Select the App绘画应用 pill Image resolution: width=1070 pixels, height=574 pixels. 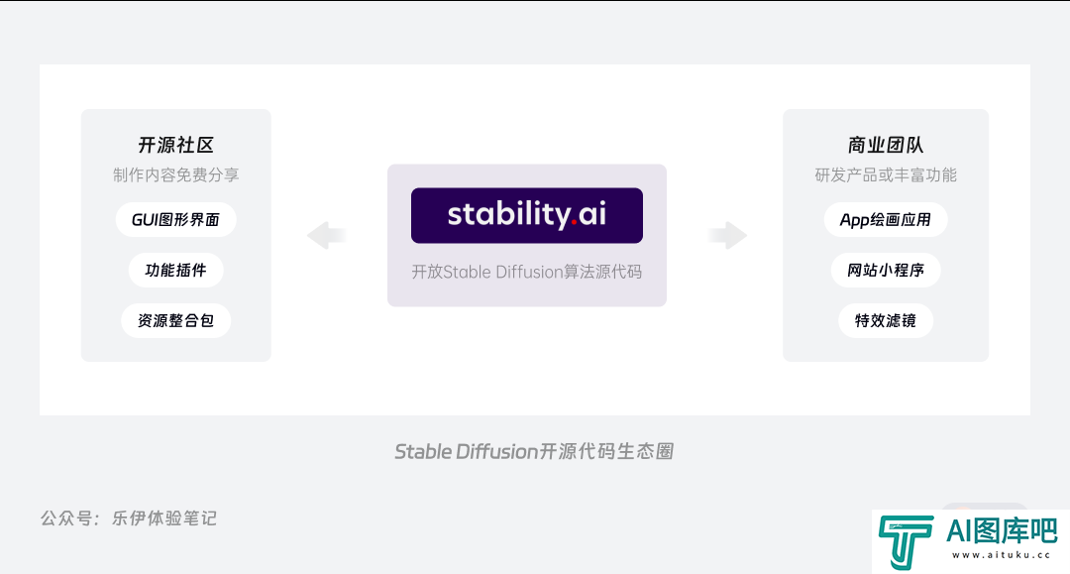click(886, 220)
